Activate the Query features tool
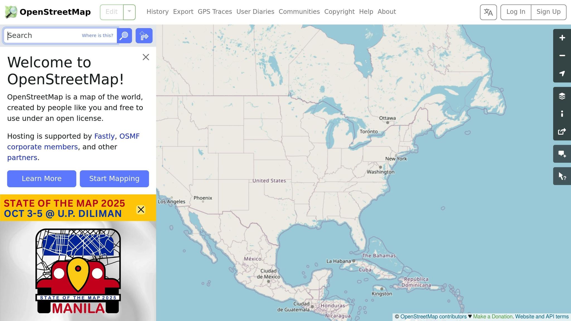Screen dimensions: 571x321 tap(562, 176)
